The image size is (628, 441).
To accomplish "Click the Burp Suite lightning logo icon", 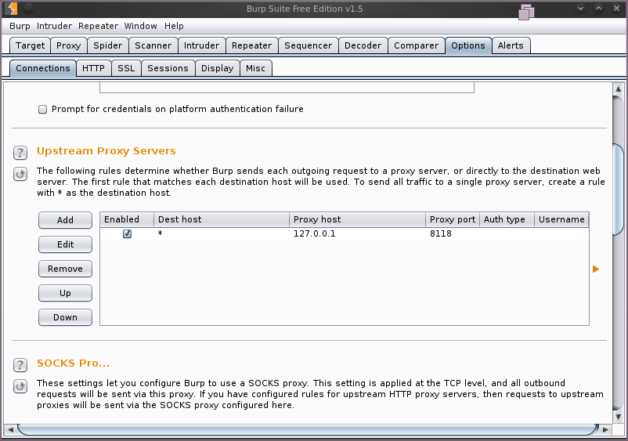I will [12, 9].
